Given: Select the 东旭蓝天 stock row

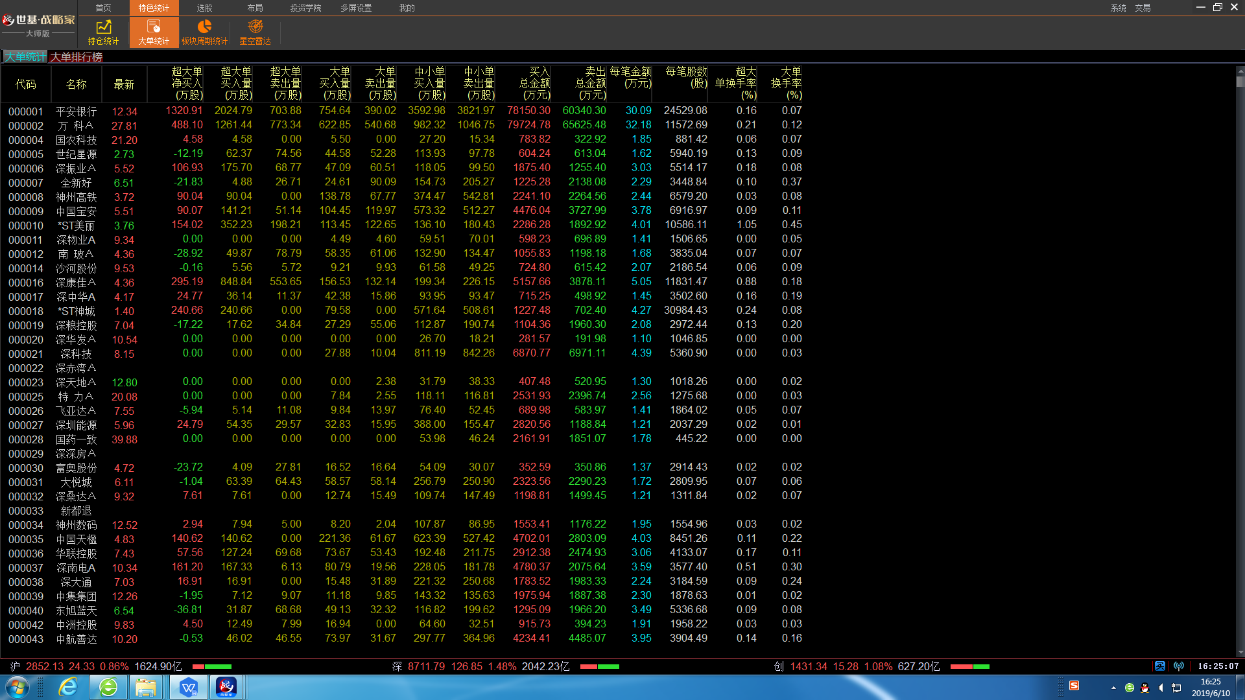Looking at the screenshot, I should click(402, 610).
